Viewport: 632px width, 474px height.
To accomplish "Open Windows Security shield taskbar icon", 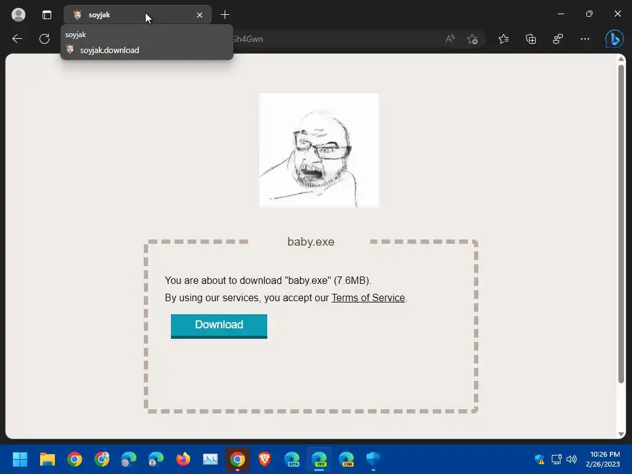I will click(x=373, y=459).
